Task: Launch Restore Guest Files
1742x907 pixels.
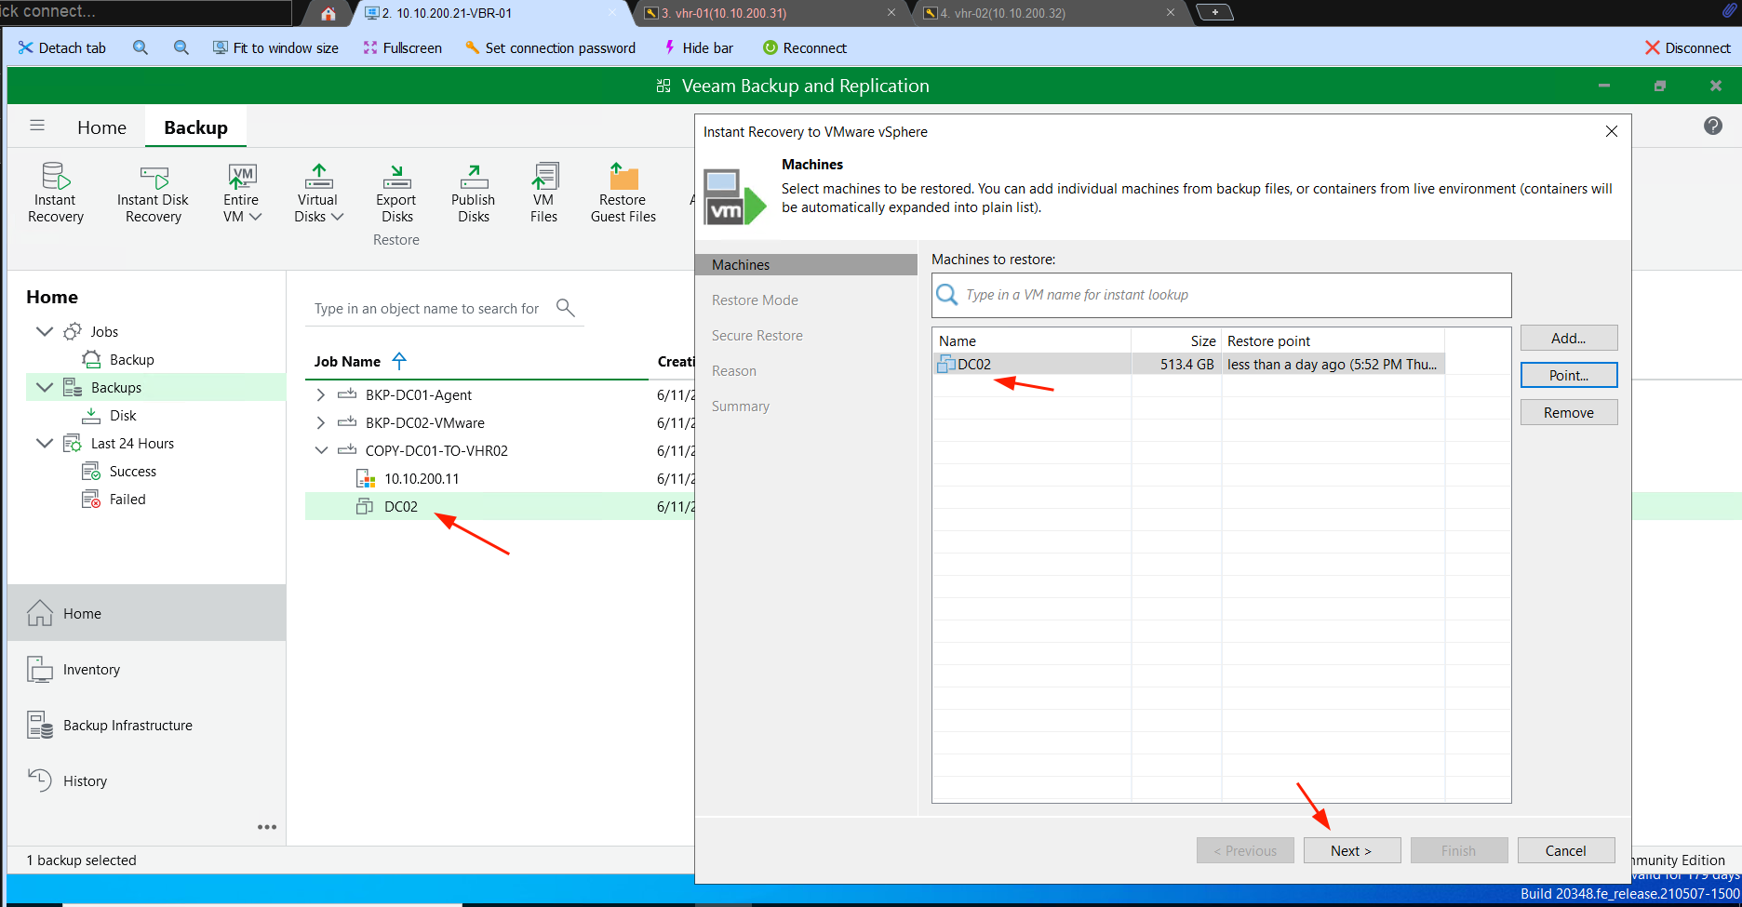Action: (623, 193)
